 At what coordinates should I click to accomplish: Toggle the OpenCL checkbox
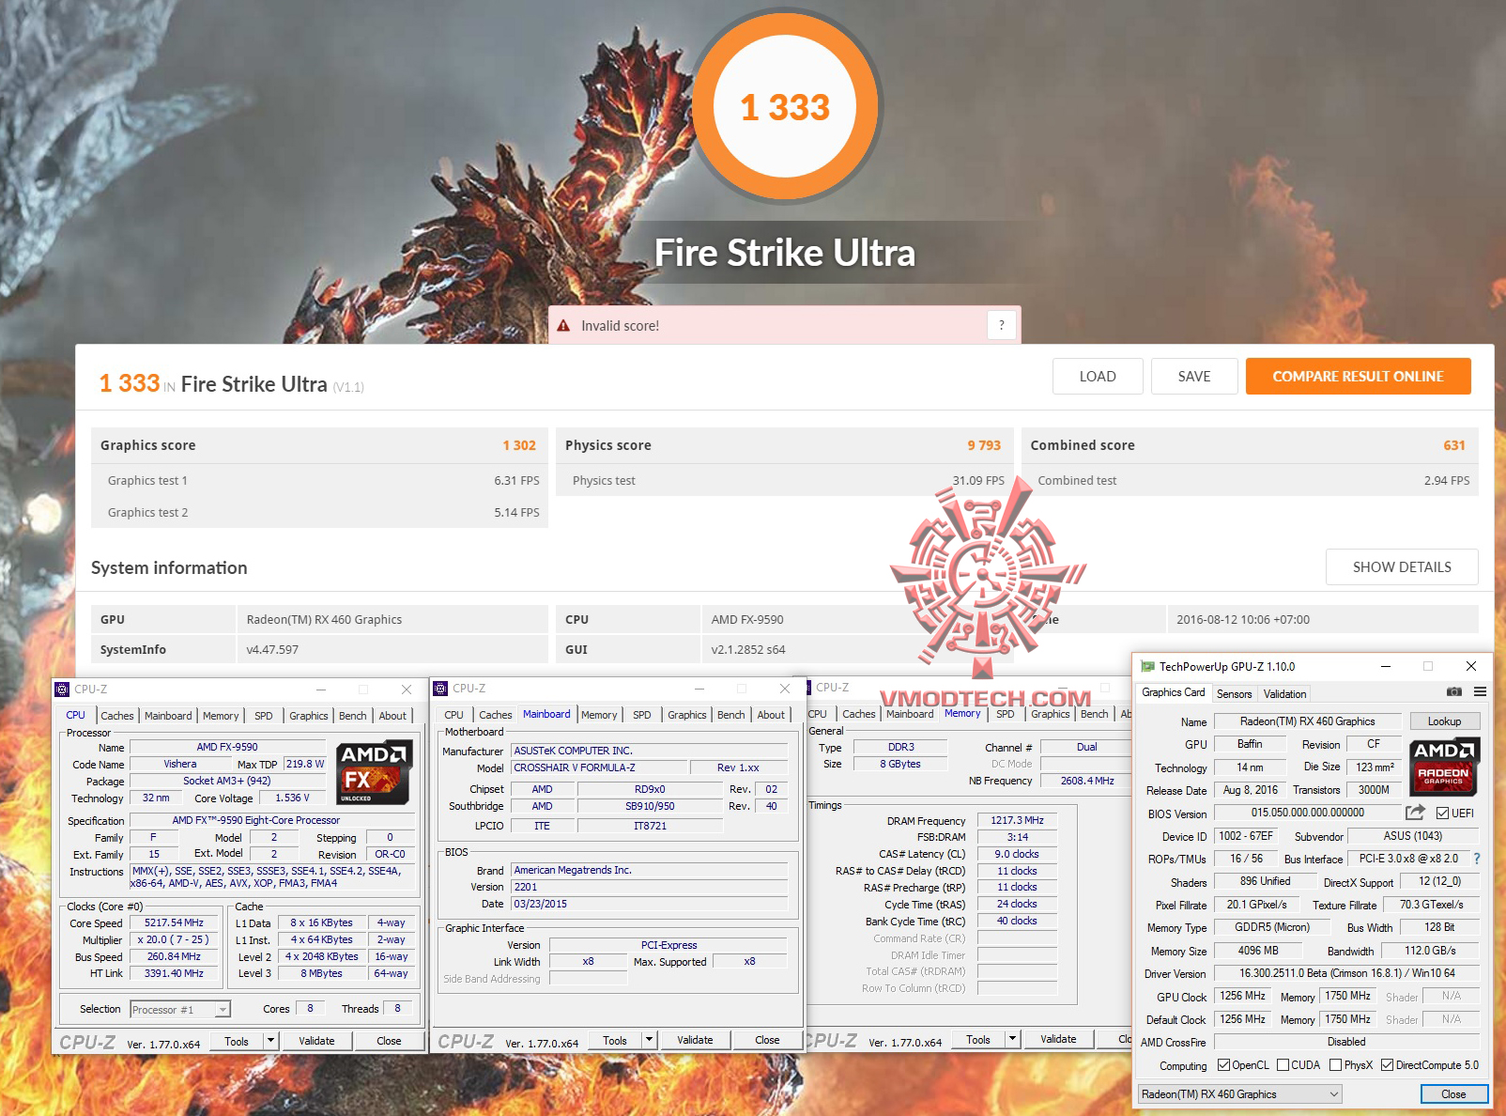(1223, 1065)
